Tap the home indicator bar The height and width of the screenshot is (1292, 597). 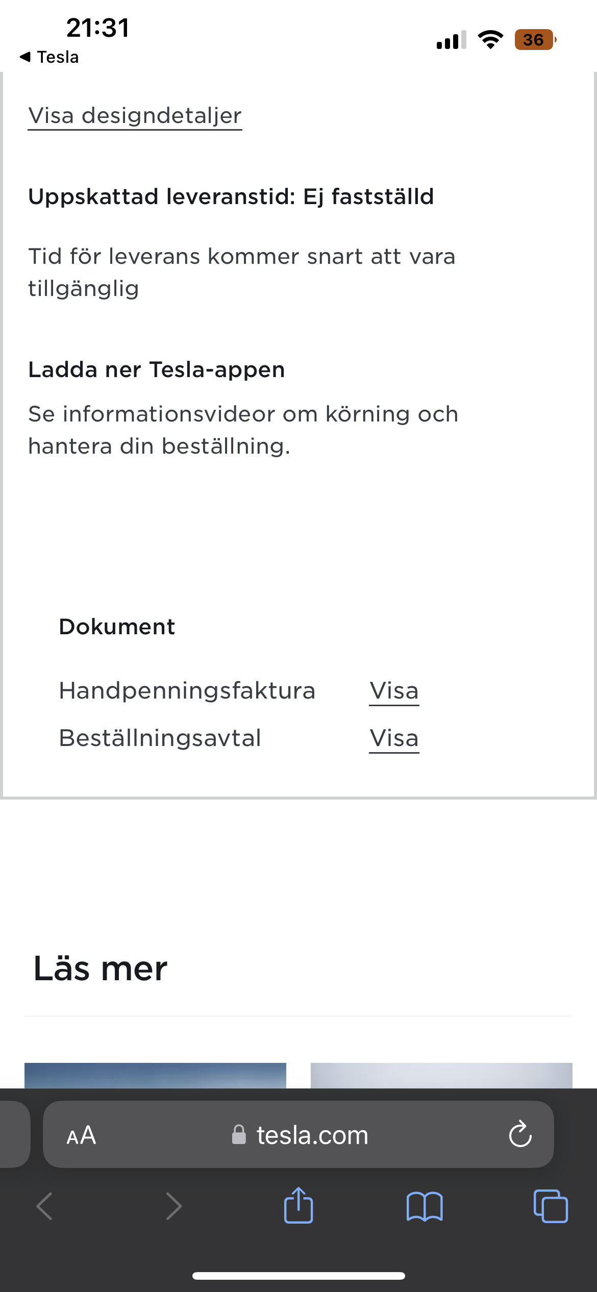pyautogui.click(x=298, y=1276)
